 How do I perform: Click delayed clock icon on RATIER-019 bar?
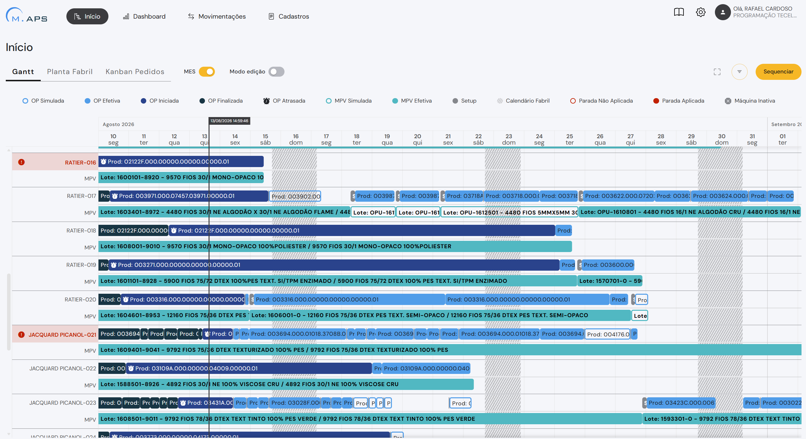(x=114, y=265)
